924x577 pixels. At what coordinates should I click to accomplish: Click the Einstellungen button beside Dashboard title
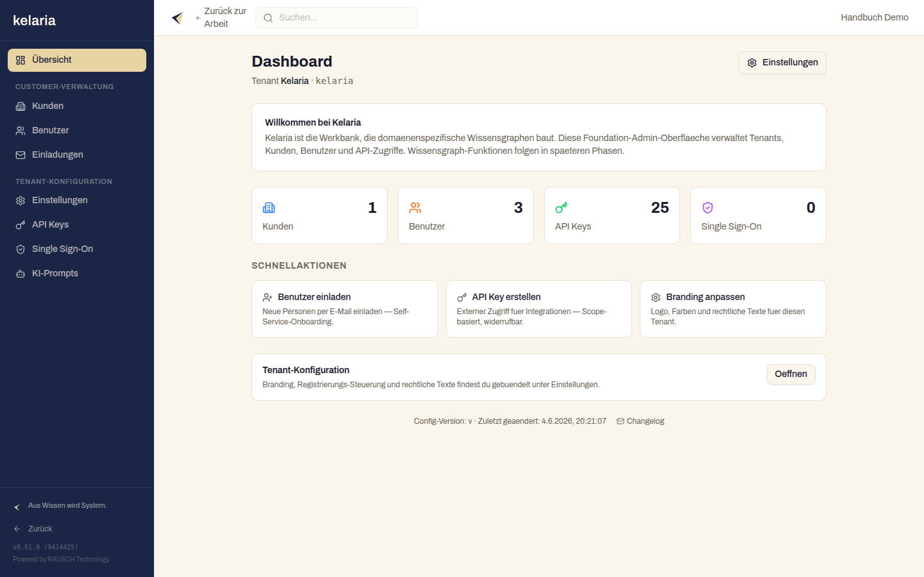pos(782,63)
